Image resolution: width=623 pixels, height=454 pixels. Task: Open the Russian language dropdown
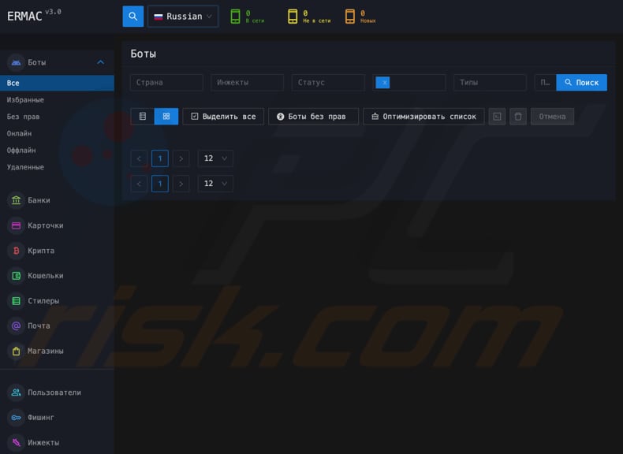pyautogui.click(x=183, y=17)
